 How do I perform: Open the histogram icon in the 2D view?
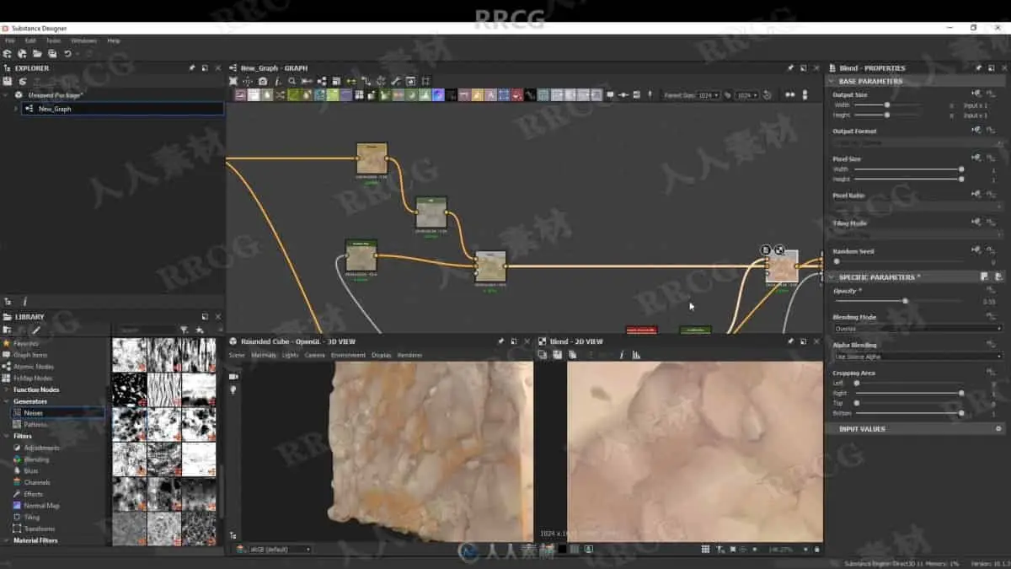point(636,355)
